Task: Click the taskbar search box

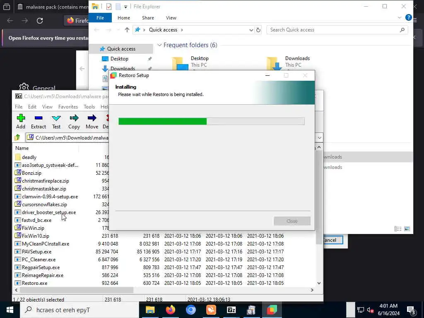Action: point(79,310)
